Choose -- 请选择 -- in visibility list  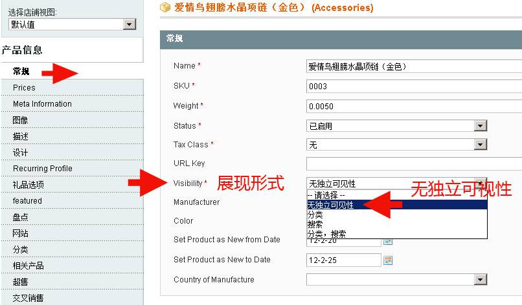pyautogui.click(x=397, y=195)
